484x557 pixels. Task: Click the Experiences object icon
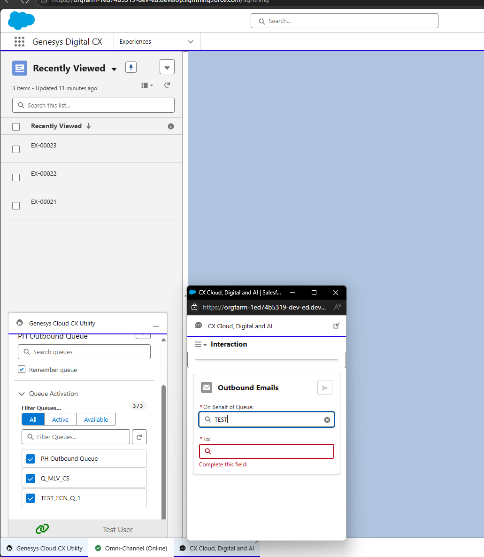pos(20,68)
